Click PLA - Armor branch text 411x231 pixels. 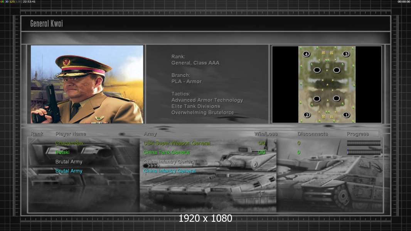[x=187, y=81]
